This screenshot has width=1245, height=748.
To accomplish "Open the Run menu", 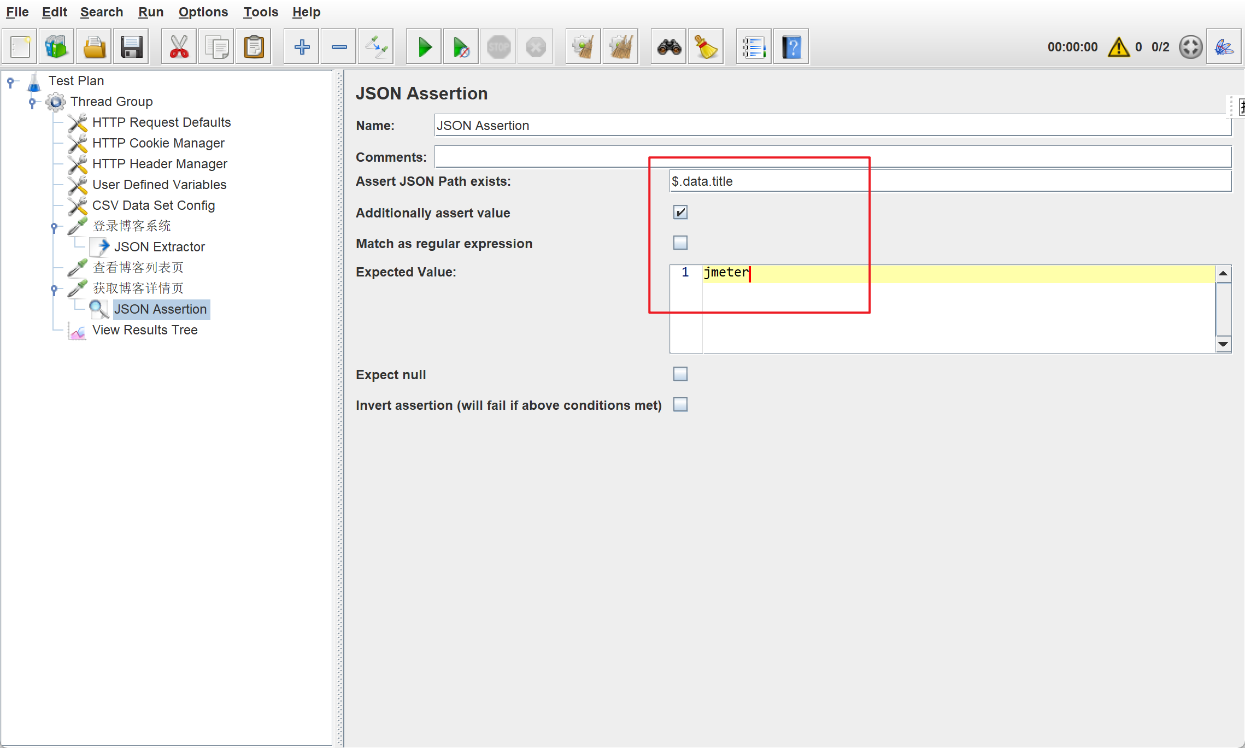I will click(150, 12).
